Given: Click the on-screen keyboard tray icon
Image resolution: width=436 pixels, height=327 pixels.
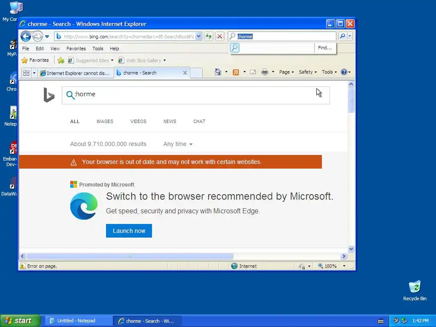Looking at the screenshot, I should (x=381, y=321).
